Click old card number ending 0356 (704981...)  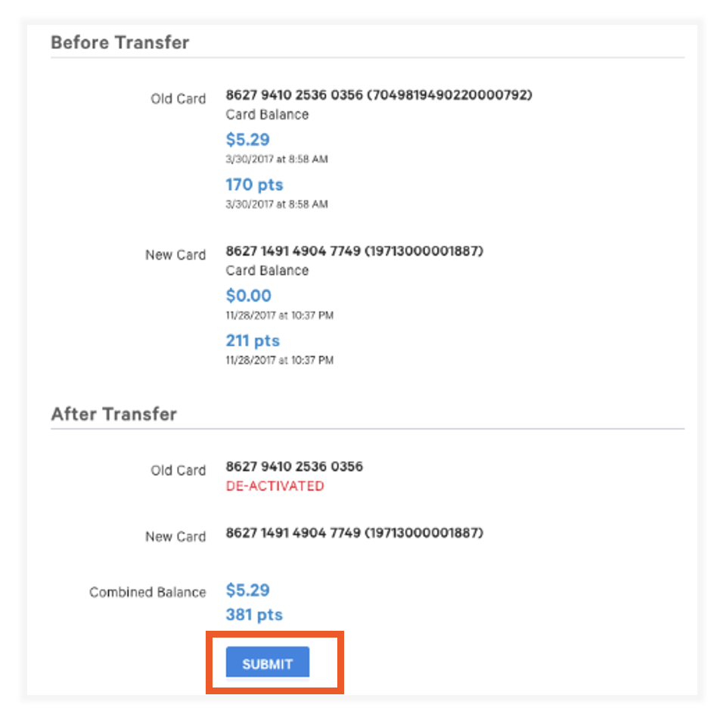(379, 95)
